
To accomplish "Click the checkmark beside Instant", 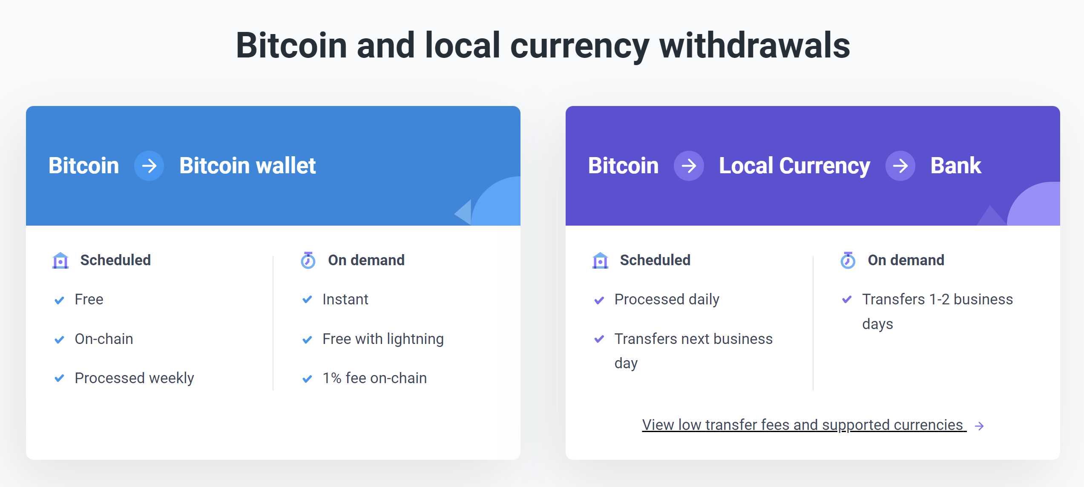I will point(307,300).
